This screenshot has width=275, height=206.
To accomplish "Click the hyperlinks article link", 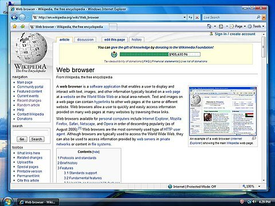I will tap(102, 102).
